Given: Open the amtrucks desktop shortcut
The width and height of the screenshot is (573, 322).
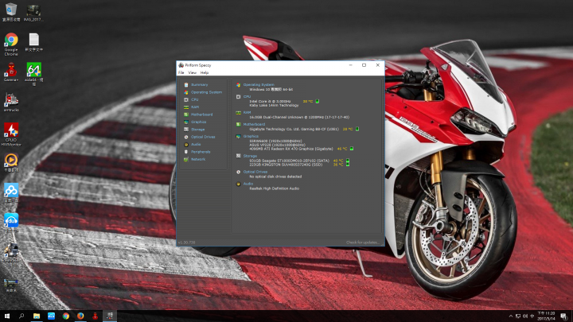Looking at the screenshot, I should (x=11, y=103).
